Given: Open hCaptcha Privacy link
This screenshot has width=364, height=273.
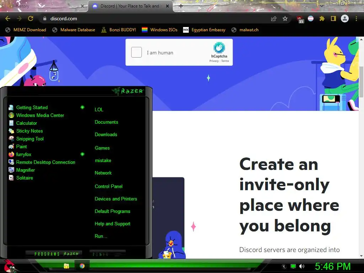Looking at the screenshot, I should (x=214, y=61).
